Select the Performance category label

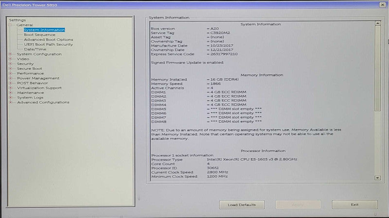click(x=30, y=73)
